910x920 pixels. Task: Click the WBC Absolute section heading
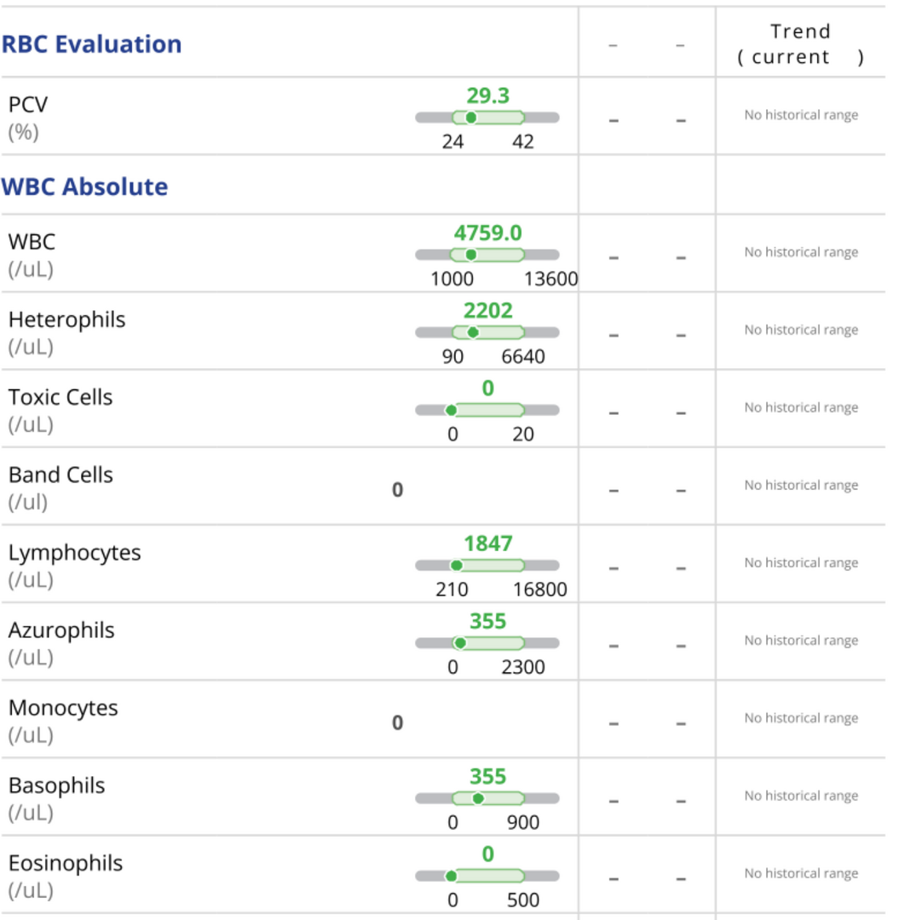pyautogui.click(x=84, y=187)
